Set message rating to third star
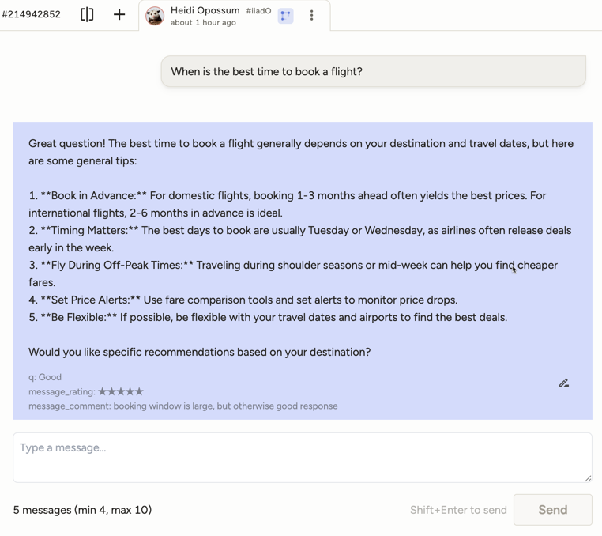602x536 pixels. coord(121,391)
